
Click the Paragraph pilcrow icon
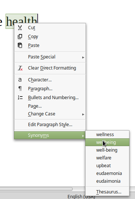pos(20,88)
